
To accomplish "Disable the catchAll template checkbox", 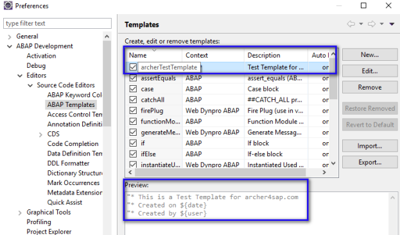I will pyautogui.click(x=133, y=100).
